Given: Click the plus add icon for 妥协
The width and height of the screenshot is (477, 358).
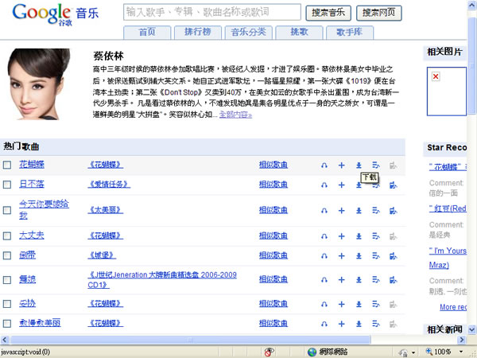Looking at the screenshot, I should tap(341, 303).
